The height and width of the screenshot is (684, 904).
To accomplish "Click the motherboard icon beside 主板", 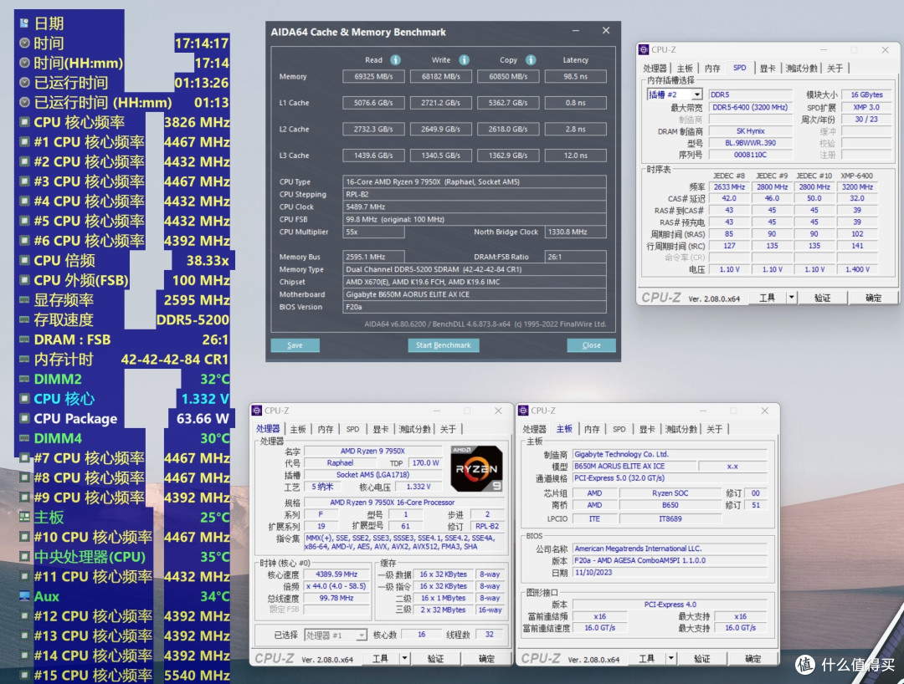I will tap(24, 517).
